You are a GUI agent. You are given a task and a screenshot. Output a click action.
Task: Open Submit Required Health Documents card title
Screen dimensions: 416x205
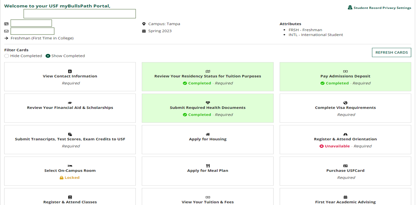[208, 108]
